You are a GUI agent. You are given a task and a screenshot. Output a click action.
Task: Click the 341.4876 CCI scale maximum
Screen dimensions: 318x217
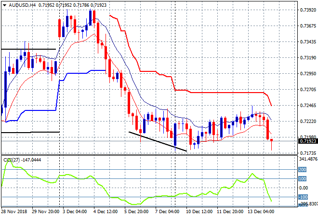click(308, 159)
